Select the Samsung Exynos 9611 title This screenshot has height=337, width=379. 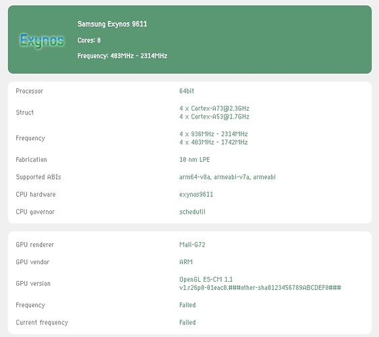point(112,24)
